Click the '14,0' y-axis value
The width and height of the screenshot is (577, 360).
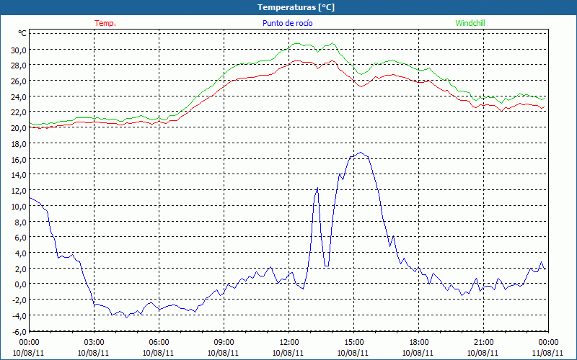coord(19,175)
